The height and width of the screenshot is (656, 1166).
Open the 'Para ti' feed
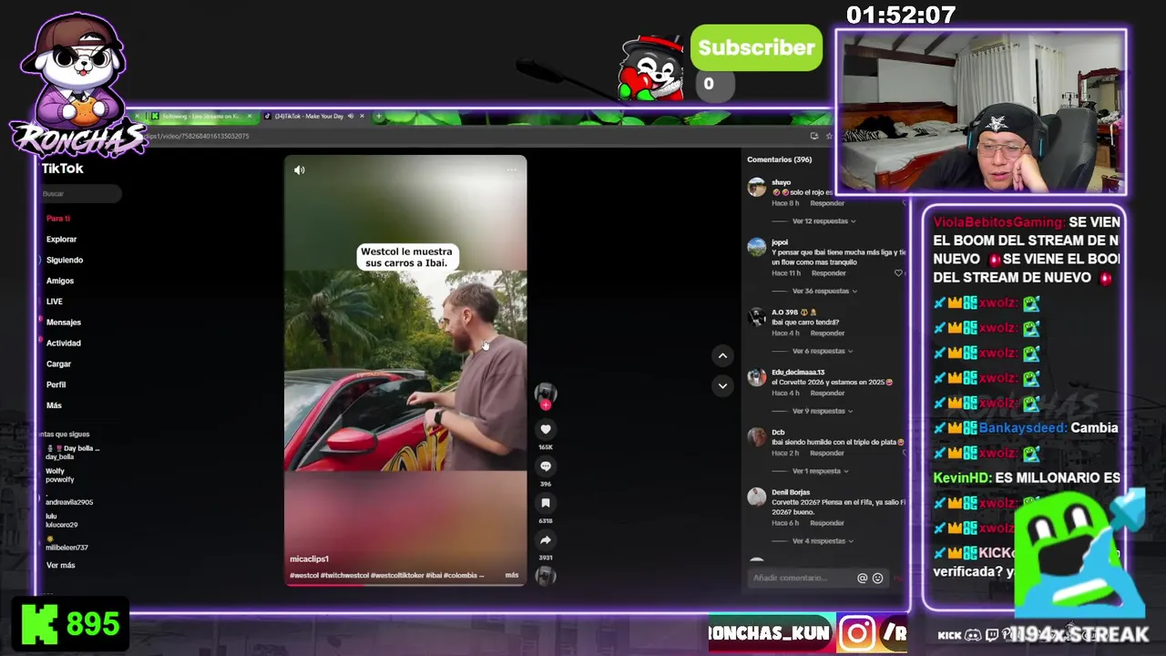[58, 219]
